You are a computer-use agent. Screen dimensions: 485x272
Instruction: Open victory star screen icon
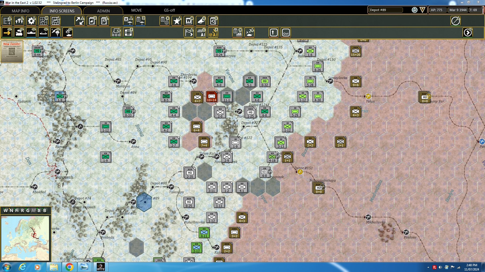point(177,21)
